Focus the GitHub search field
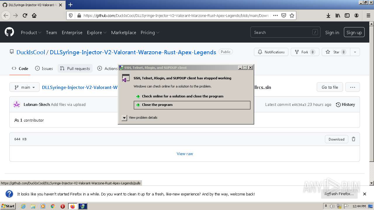The image size is (374, 210). [x=285, y=32]
